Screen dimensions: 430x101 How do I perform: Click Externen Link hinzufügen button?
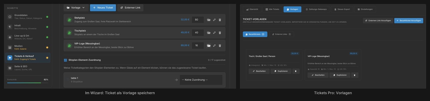[x=378, y=21]
